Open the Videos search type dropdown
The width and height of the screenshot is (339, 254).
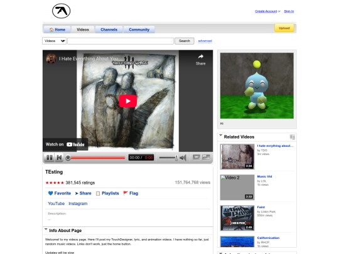click(x=54, y=41)
